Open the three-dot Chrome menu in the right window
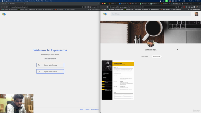 [x=199, y=7]
